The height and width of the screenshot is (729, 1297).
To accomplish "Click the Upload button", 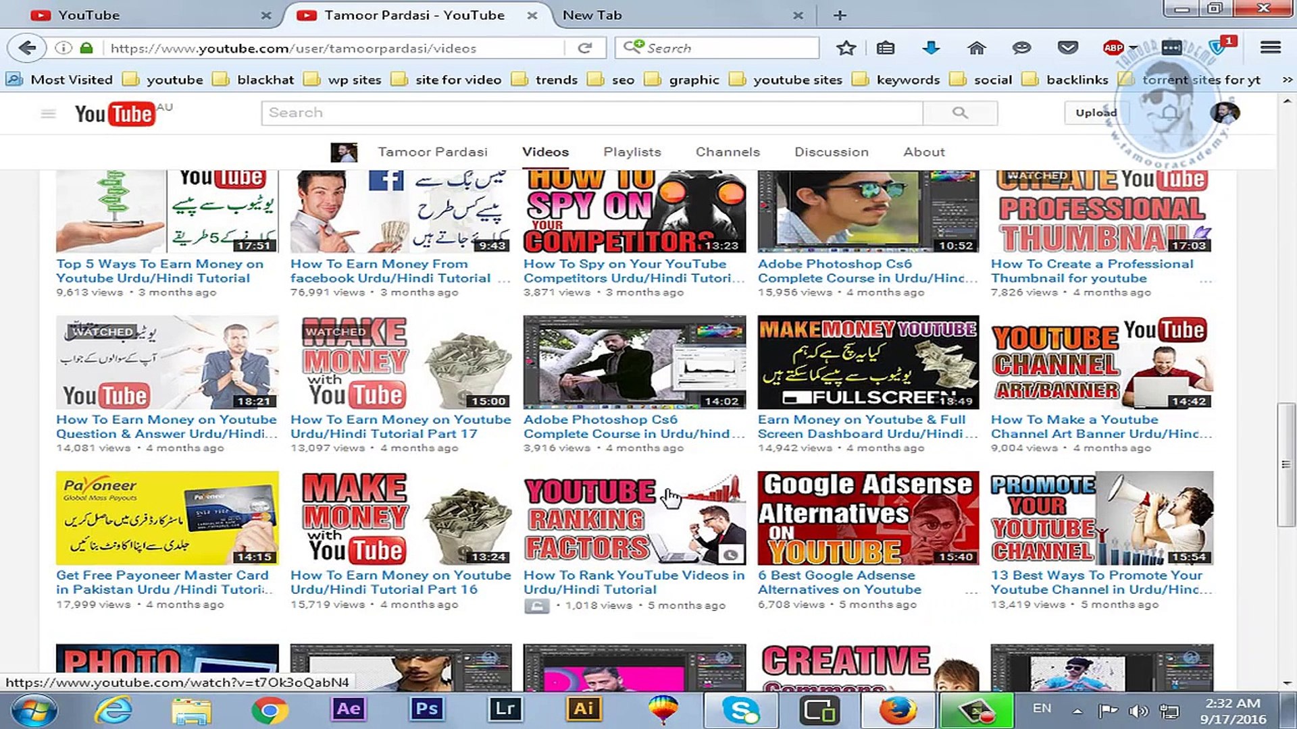I will coord(1096,113).
